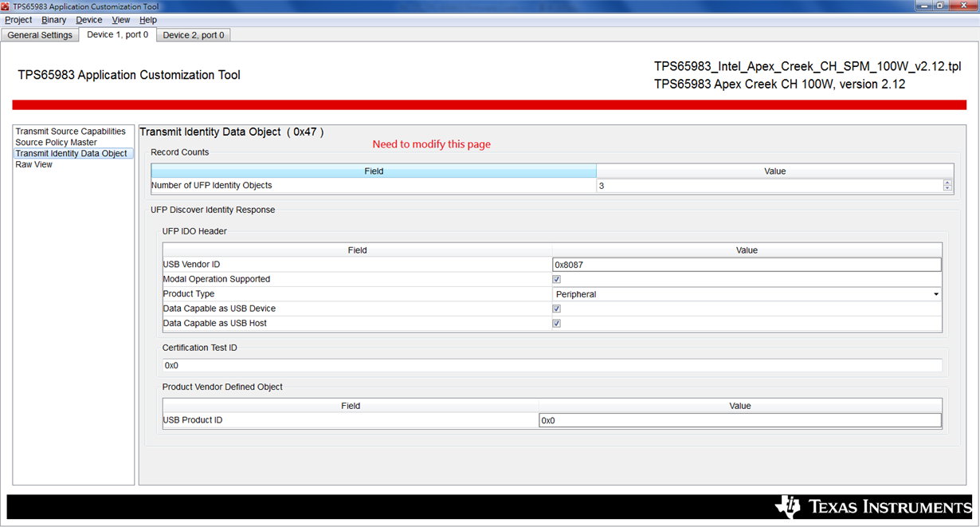Click the Modal Operation Supported label
980x527 pixels.
[x=216, y=279]
